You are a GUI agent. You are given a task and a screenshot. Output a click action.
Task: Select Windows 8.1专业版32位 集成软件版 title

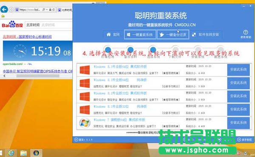tap(120, 93)
